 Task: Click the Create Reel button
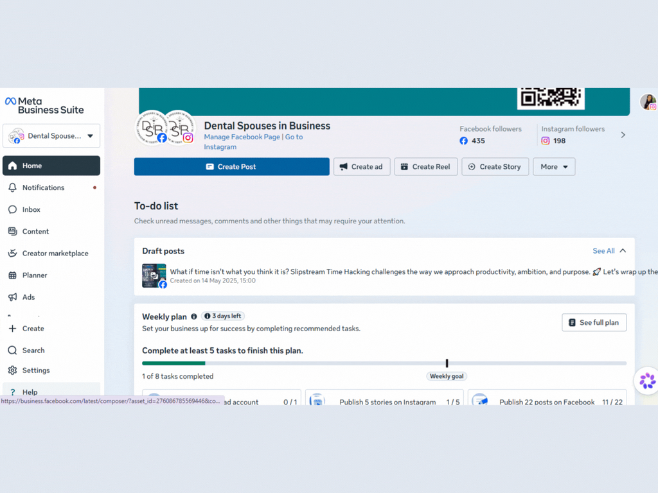[x=426, y=166]
